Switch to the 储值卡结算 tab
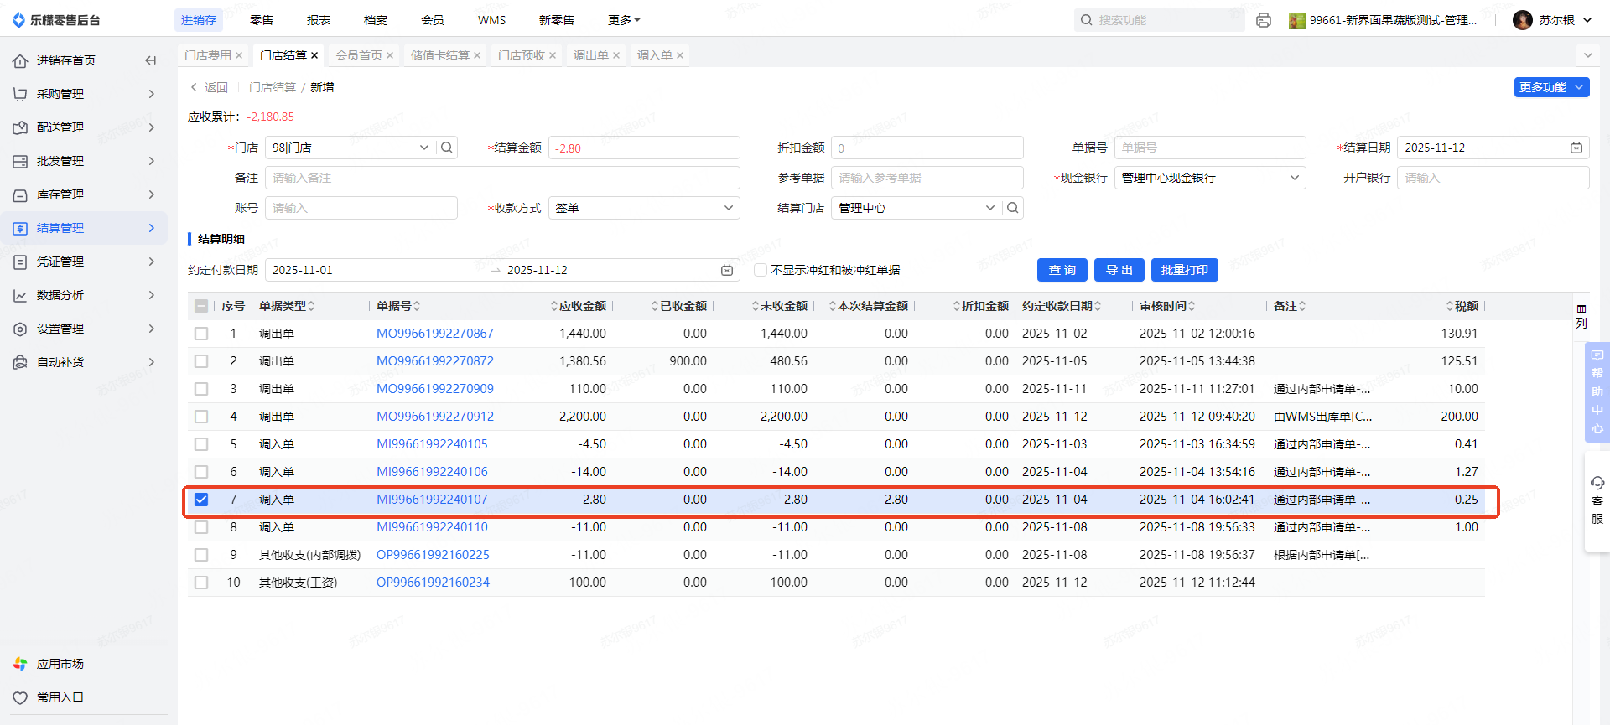The width and height of the screenshot is (1610, 725). [x=439, y=55]
